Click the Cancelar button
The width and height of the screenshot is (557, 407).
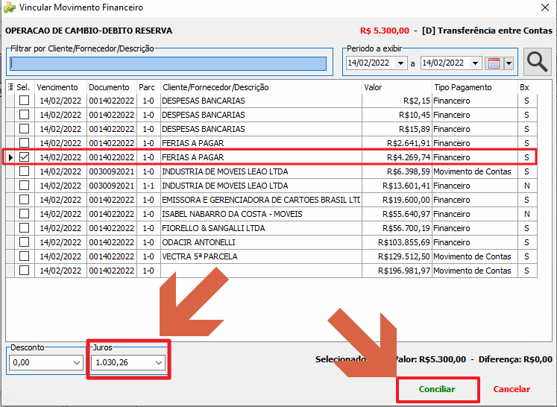512,389
